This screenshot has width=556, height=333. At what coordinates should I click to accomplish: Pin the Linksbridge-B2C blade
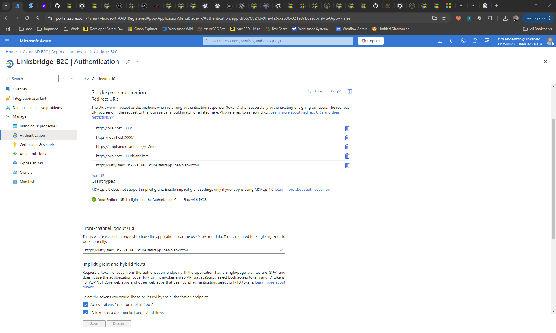(x=128, y=62)
